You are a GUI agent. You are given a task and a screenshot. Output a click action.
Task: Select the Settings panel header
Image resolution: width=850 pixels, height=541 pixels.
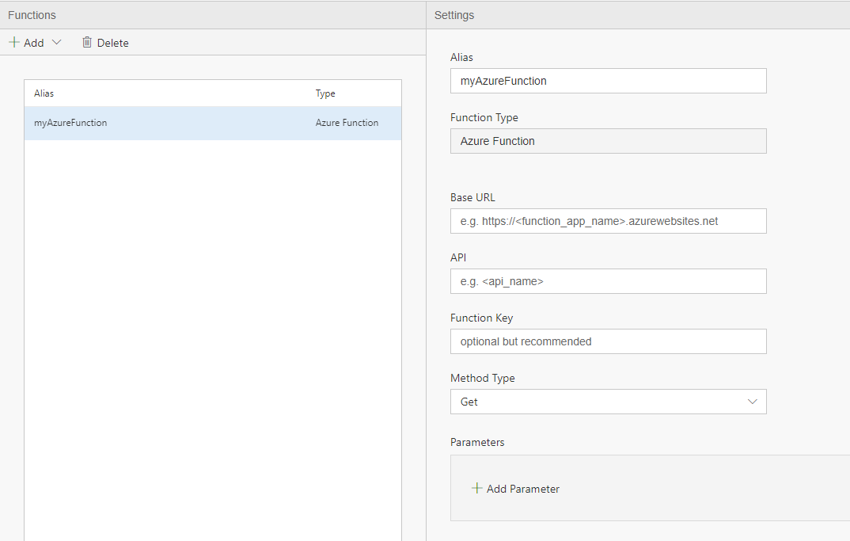454,15
